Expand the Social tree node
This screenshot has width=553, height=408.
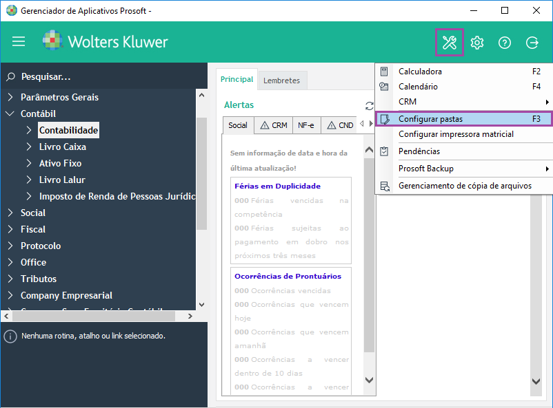10,213
